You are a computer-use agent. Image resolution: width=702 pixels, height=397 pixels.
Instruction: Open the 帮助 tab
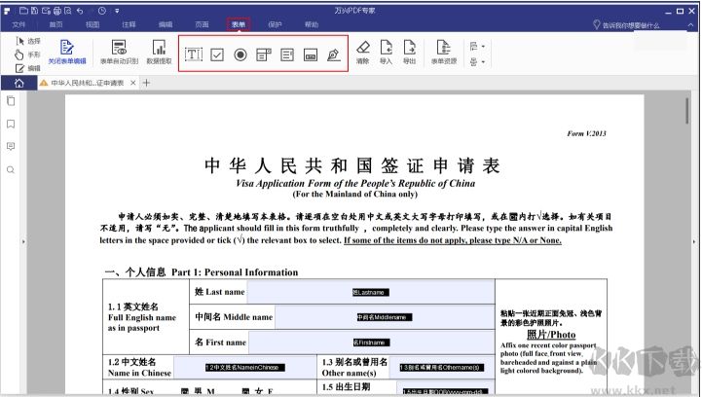312,24
